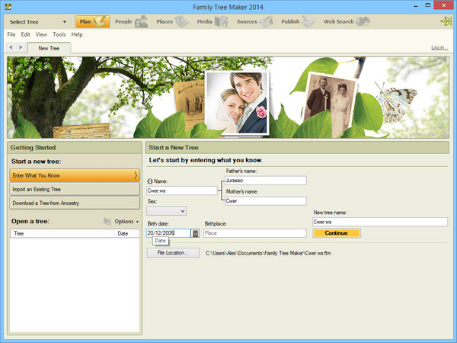The width and height of the screenshot is (457, 343).
Task: Open the View menu
Action: point(41,34)
